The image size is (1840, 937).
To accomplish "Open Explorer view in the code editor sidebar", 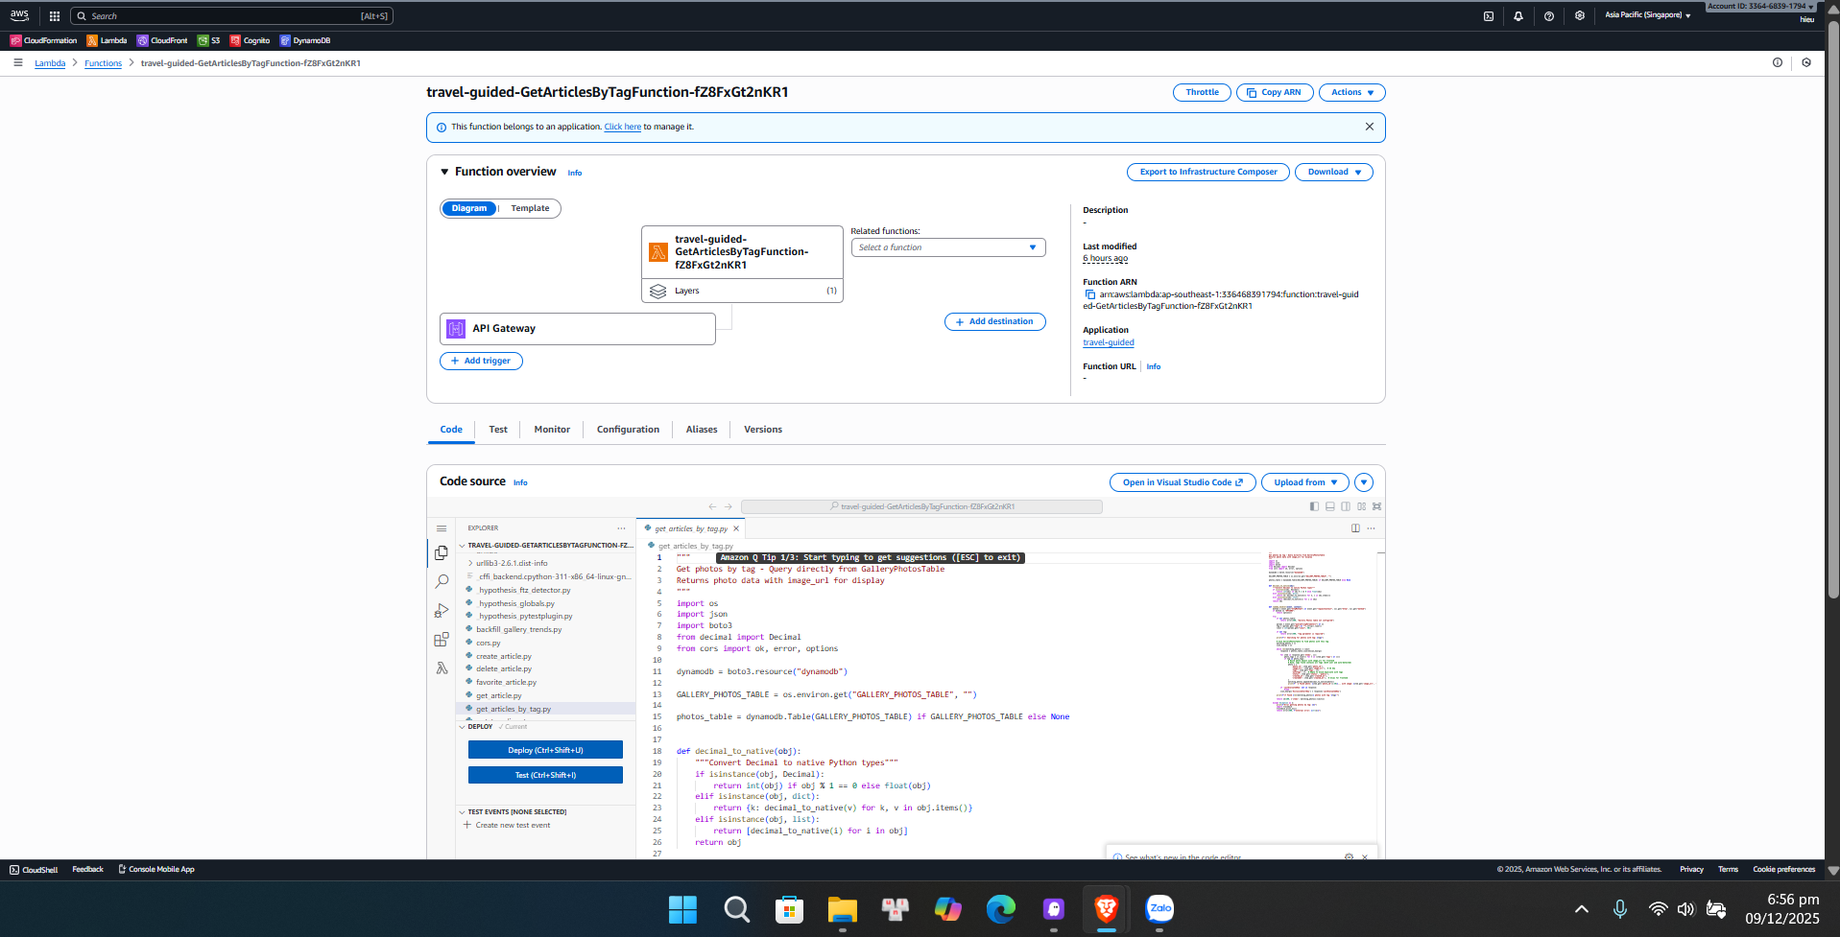I will click(x=442, y=553).
